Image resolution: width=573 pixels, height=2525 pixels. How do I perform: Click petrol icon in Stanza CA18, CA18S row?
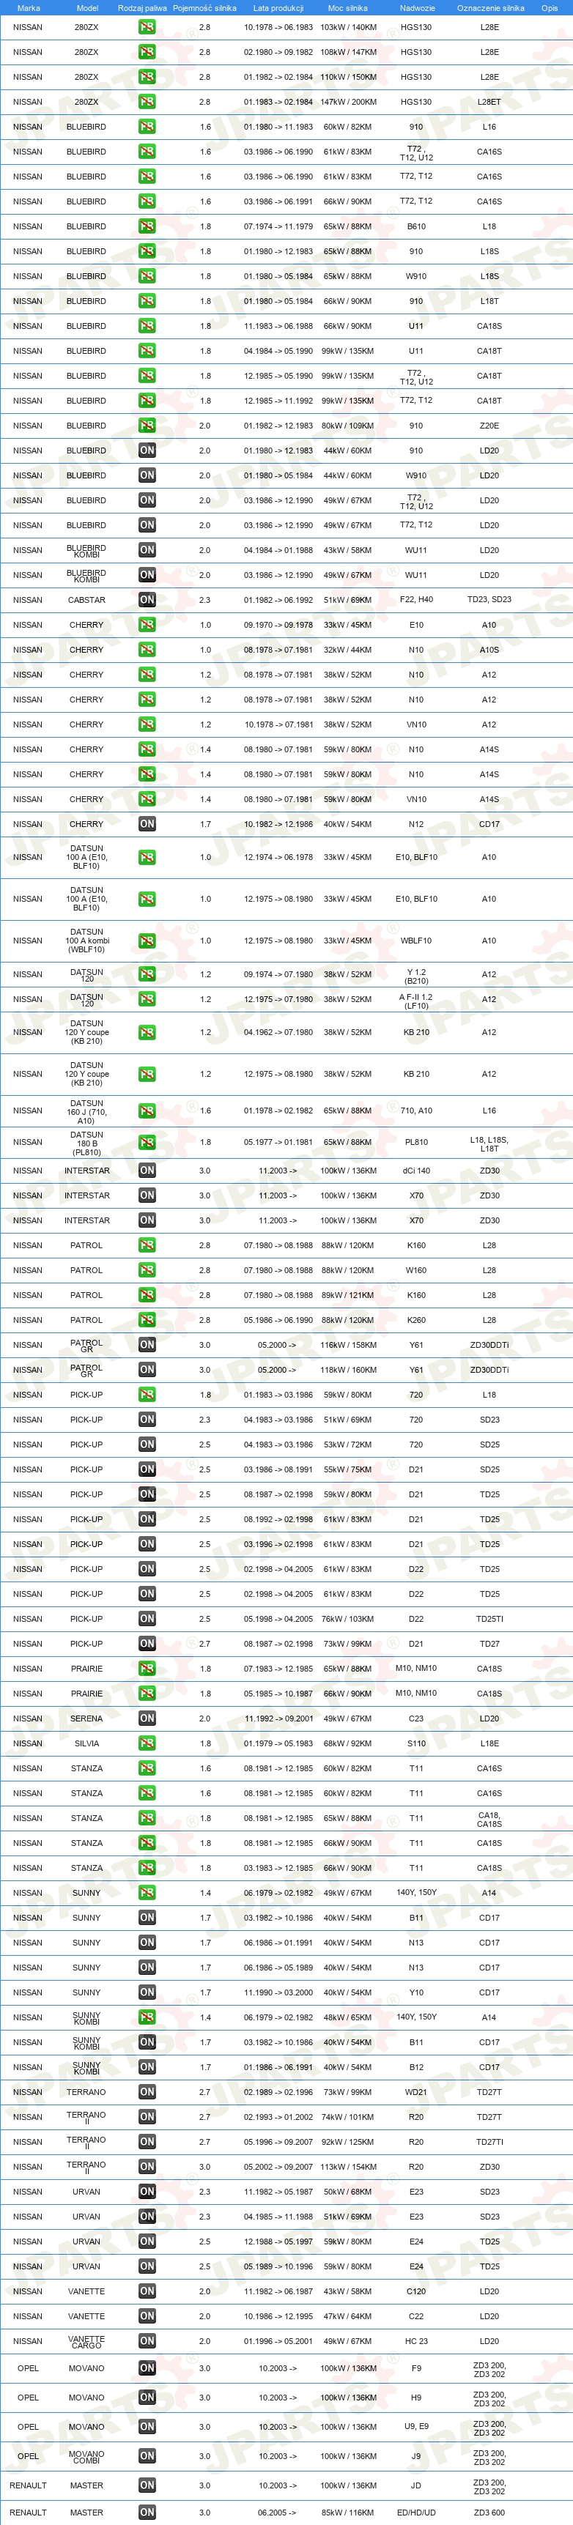click(x=147, y=1818)
